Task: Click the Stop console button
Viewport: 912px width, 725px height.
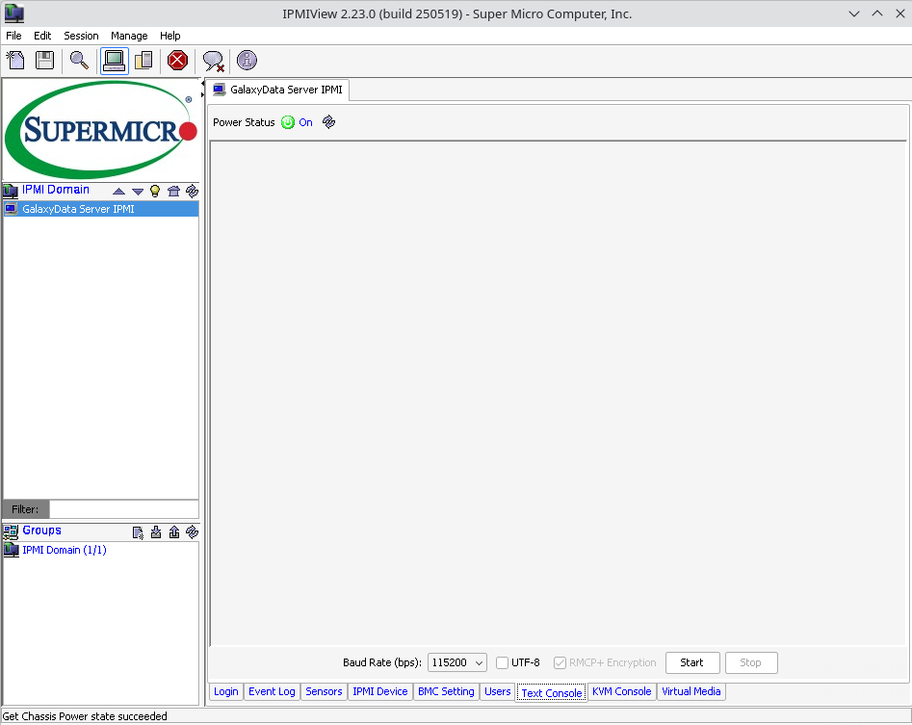Action: (x=751, y=662)
